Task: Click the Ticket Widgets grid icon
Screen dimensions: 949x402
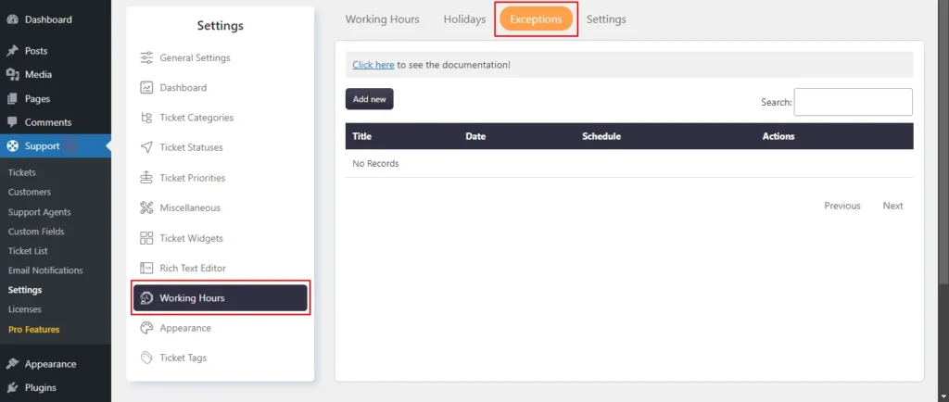Action: pyautogui.click(x=146, y=238)
